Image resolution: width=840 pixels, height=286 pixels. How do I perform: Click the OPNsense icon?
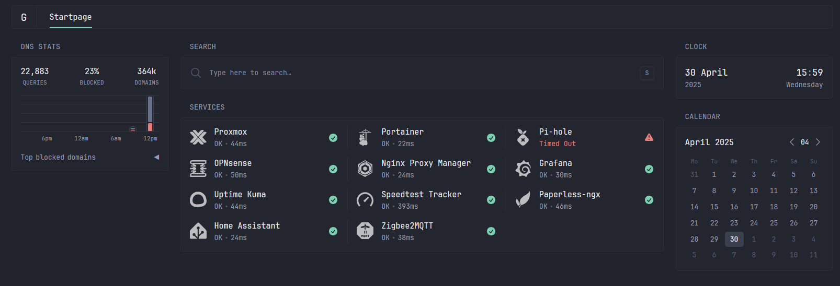coord(198,169)
